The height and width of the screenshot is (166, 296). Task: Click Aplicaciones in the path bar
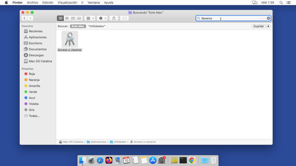97,142
